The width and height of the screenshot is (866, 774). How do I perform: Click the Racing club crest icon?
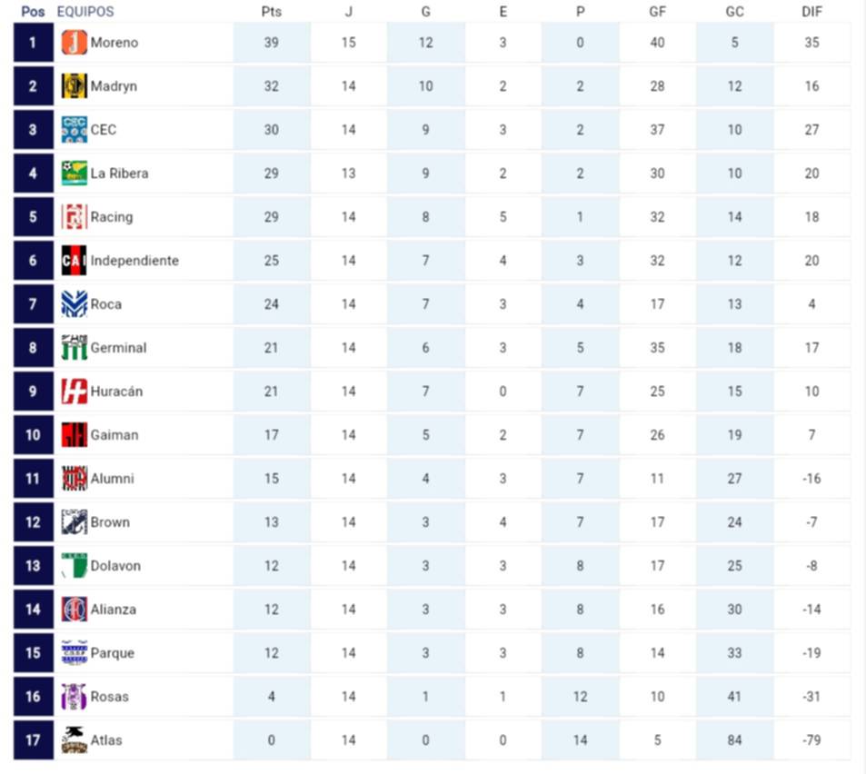click(75, 217)
